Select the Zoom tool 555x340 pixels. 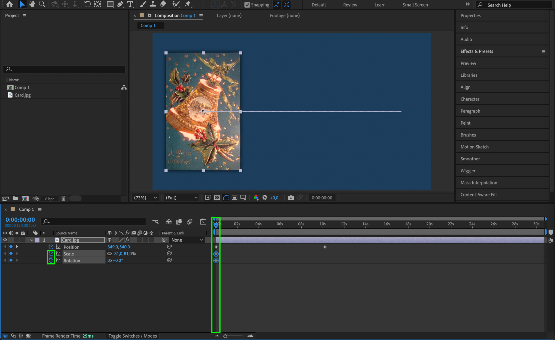pyautogui.click(x=42, y=4)
